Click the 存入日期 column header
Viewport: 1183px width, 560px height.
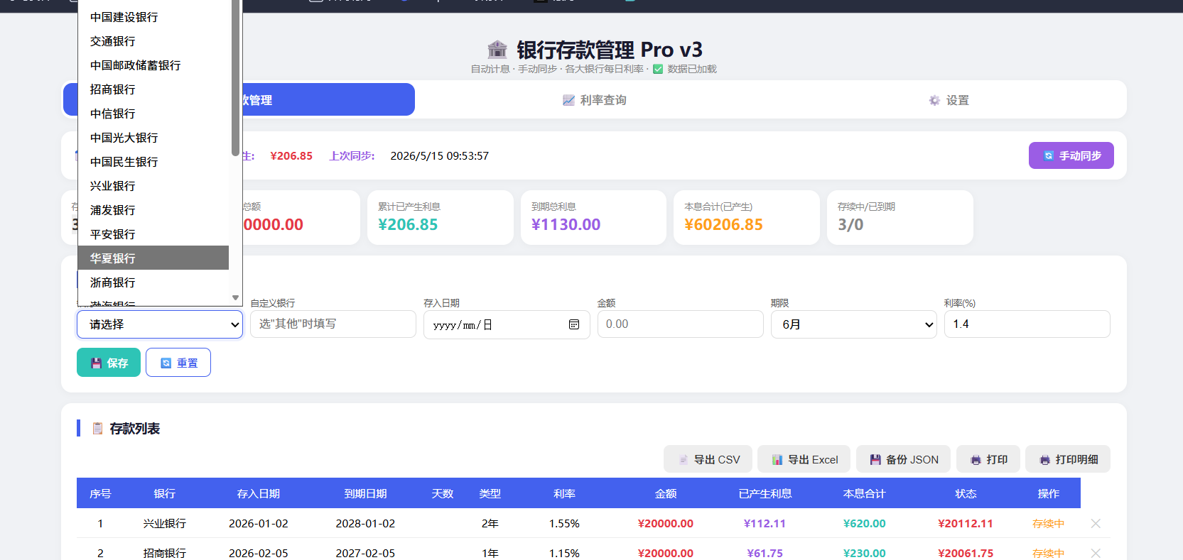coord(259,493)
